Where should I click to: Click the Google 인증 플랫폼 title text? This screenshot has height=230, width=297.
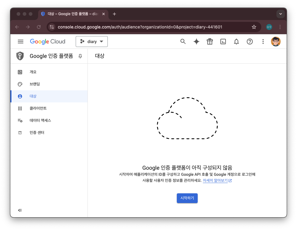(51, 56)
